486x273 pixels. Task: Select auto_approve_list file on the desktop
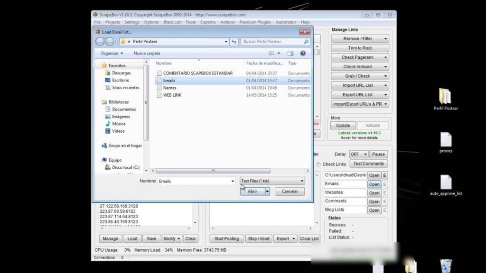click(446, 185)
